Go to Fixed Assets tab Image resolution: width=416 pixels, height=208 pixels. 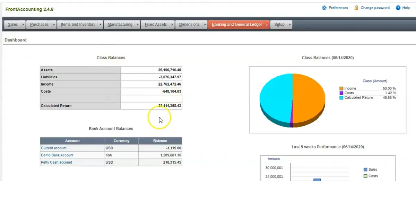point(156,25)
